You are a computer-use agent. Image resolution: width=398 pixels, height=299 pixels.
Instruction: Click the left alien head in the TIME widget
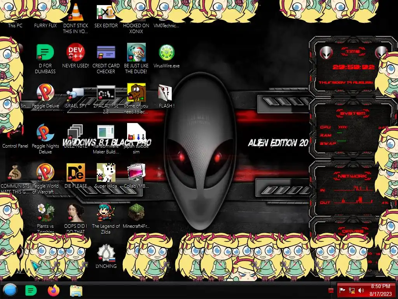[x=326, y=53]
